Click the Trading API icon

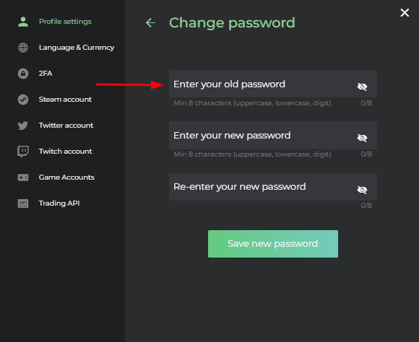pyautogui.click(x=23, y=203)
